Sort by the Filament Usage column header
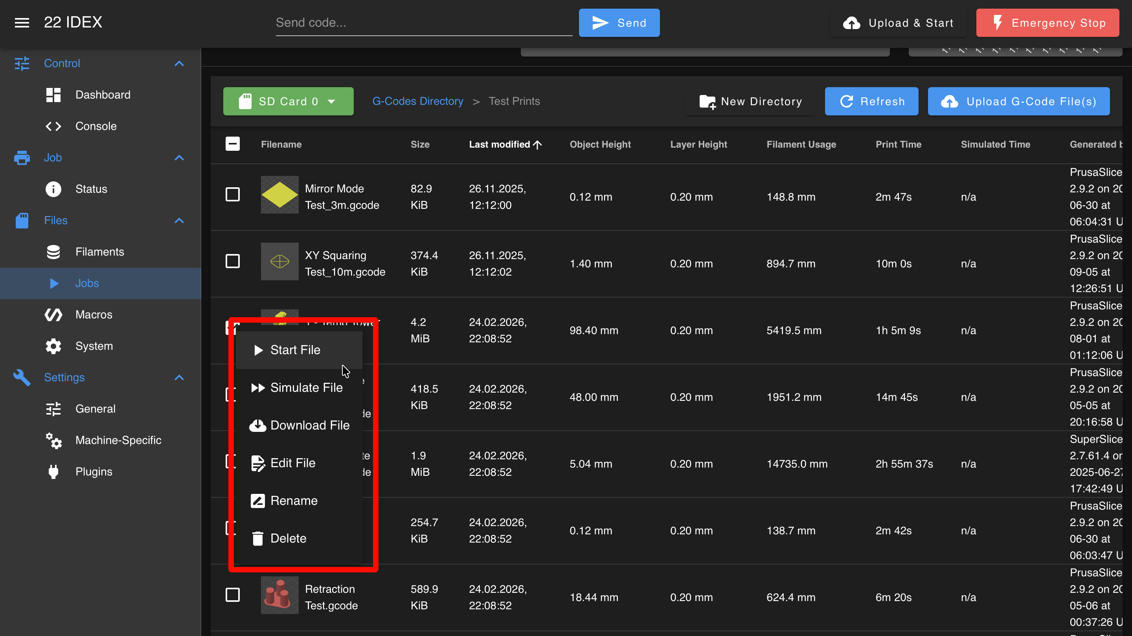Screen dimensions: 1132x636 point(801,144)
